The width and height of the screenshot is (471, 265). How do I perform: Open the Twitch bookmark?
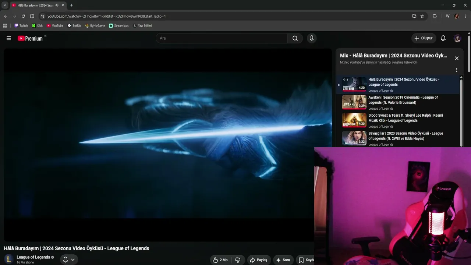point(21,26)
